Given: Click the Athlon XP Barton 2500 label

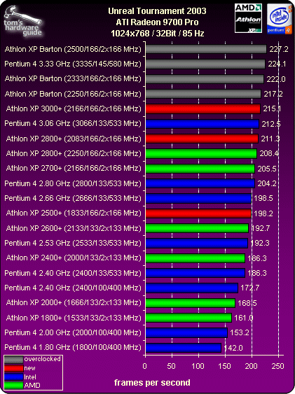Looking at the screenshot, I should tap(73, 49).
